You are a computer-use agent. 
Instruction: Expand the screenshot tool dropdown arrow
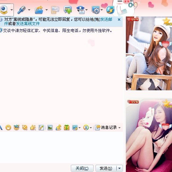79,128
